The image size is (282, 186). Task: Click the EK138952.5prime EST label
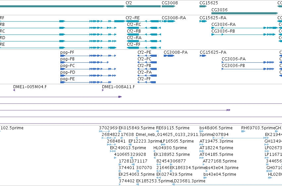tap(172, 155)
